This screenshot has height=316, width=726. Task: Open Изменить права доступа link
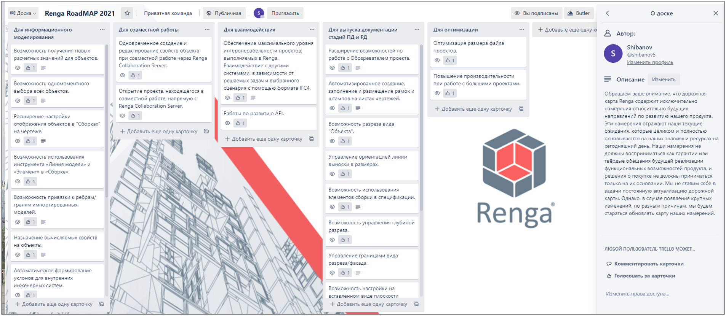[637, 294]
